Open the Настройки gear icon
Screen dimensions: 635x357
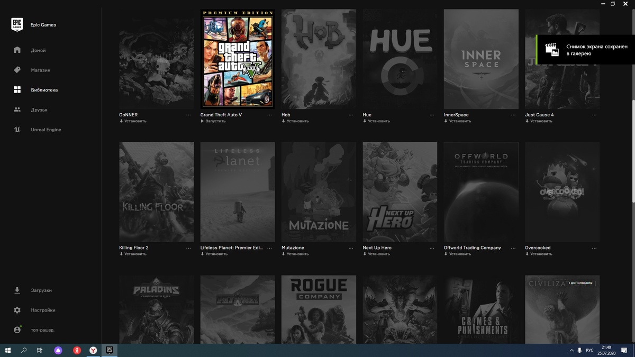(17, 310)
